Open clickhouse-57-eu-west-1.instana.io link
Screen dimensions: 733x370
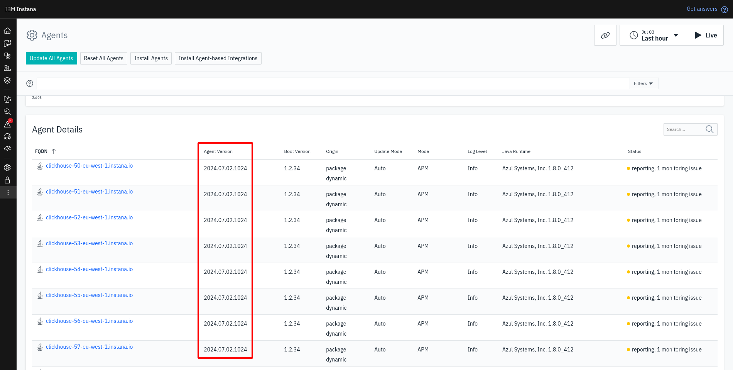[89, 347]
